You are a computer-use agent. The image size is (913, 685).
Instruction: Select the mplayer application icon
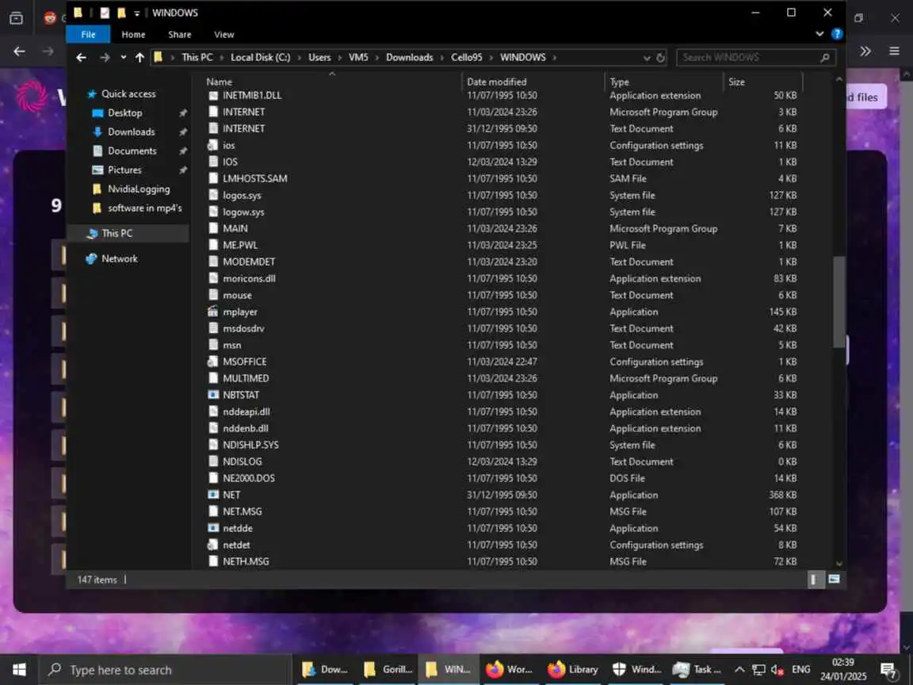click(213, 312)
